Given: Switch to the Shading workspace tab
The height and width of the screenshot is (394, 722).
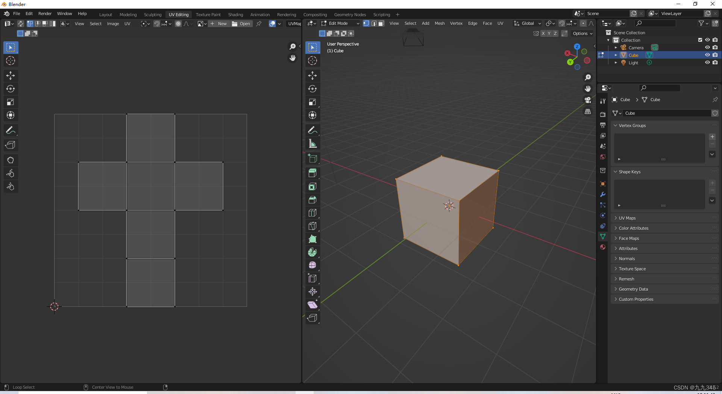Looking at the screenshot, I should point(235,15).
